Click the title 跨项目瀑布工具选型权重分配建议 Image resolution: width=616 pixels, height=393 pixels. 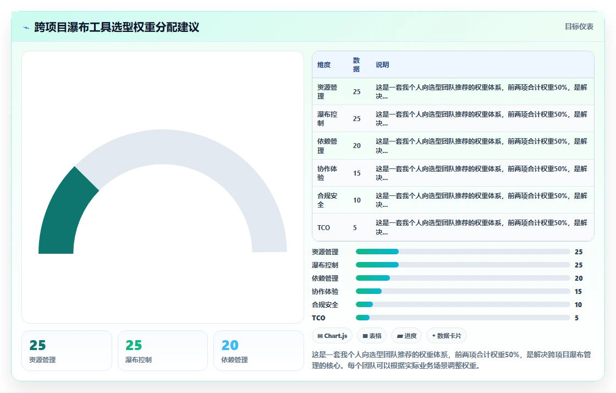pyautogui.click(x=117, y=27)
